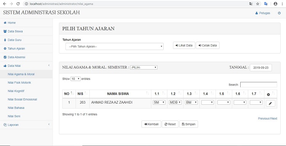
Task: Click the Reset button
Action: 170,124
